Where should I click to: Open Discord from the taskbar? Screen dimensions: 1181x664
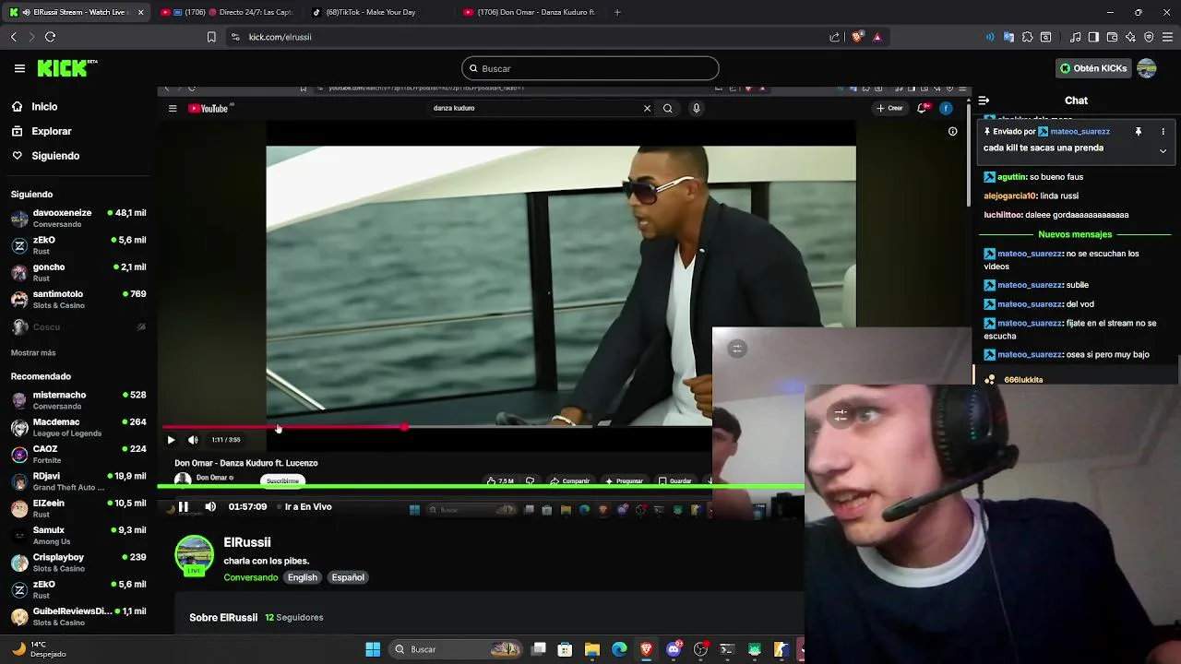(x=674, y=649)
